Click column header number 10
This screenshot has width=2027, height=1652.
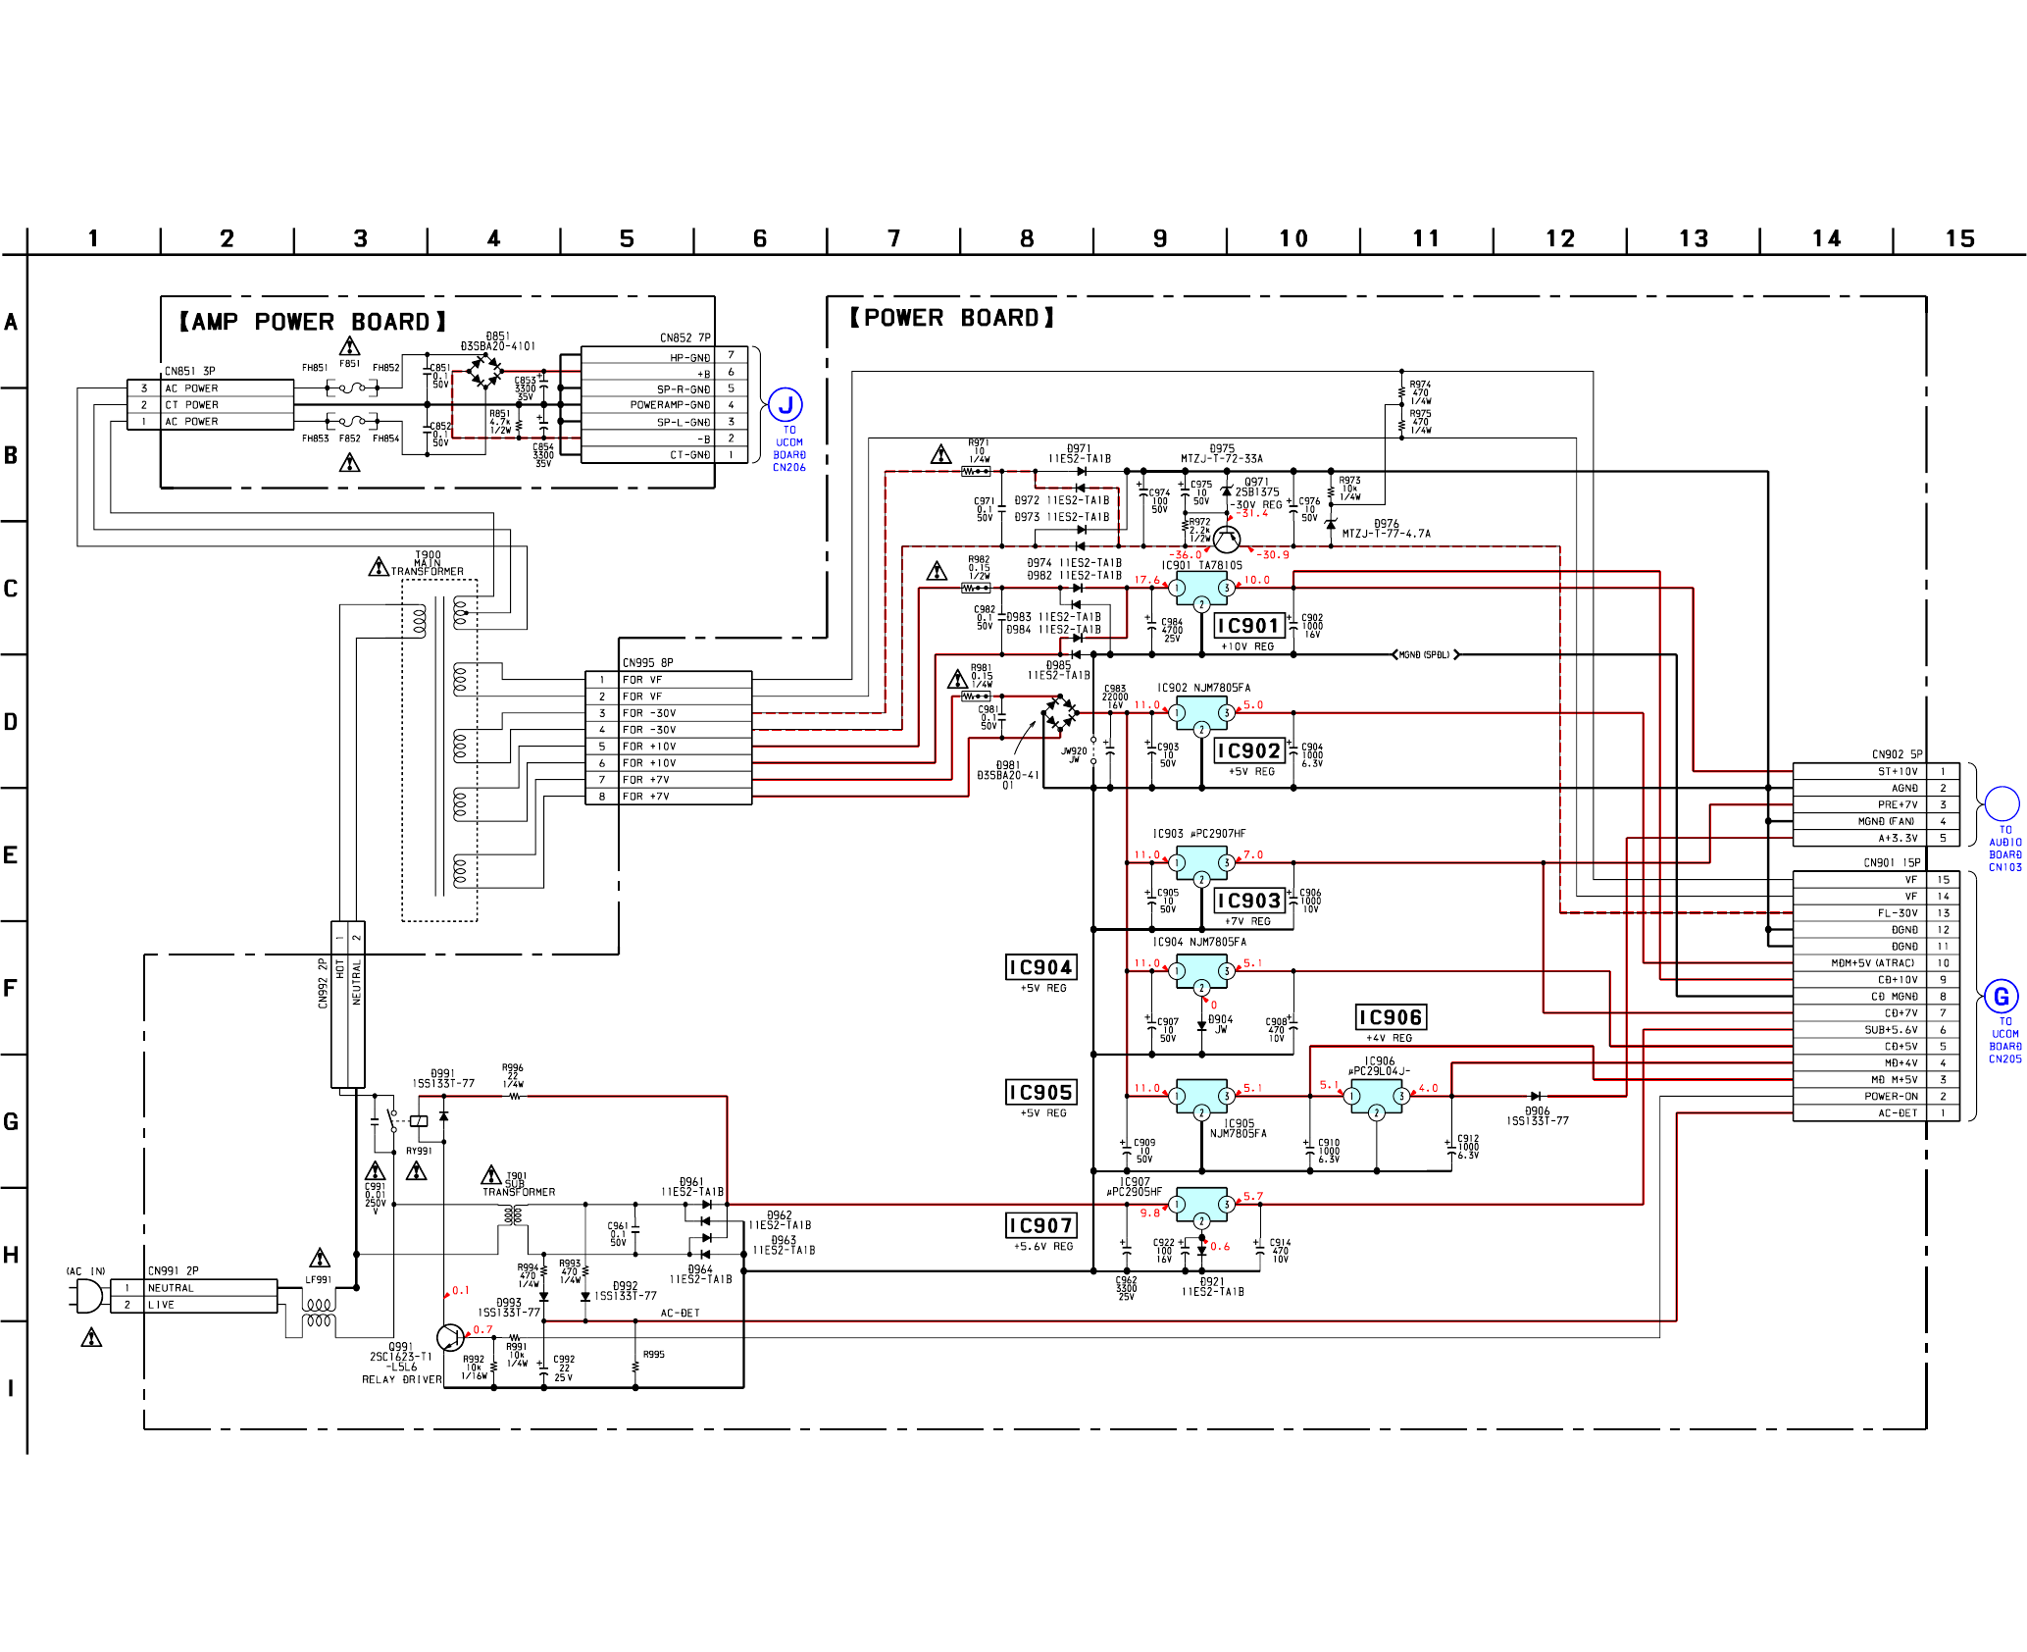[x=1292, y=238]
